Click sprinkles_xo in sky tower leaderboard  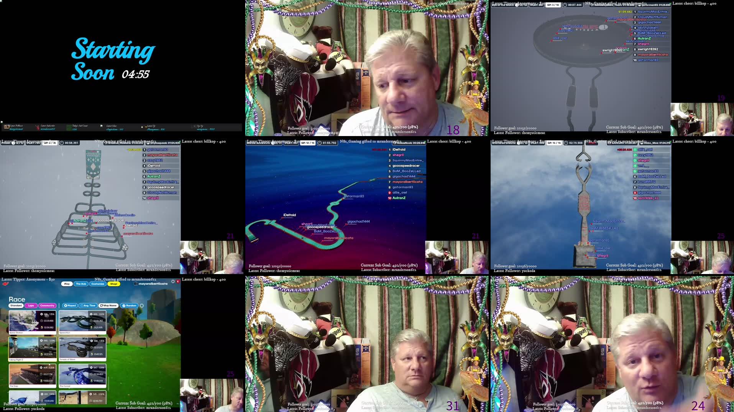(x=648, y=198)
